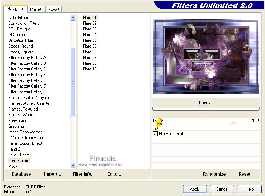Select the Distortion Filters category
Image resolution: width=265 pixels, height=196 pixels.
click(x=22, y=40)
